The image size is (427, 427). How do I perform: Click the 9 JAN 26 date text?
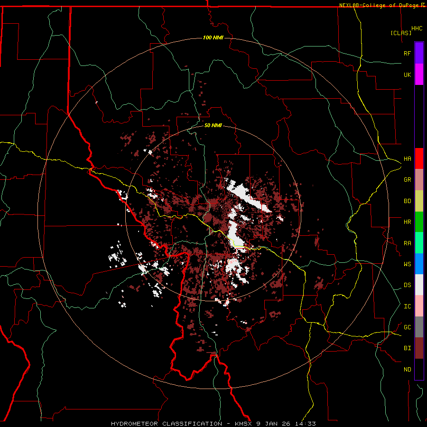click(273, 424)
